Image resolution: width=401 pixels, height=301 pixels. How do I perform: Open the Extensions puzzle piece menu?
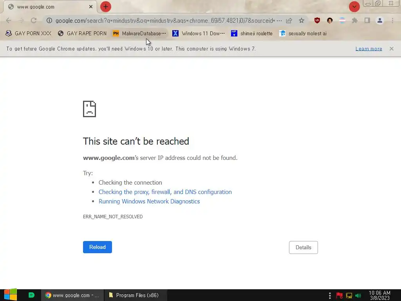[x=355, y=20]
